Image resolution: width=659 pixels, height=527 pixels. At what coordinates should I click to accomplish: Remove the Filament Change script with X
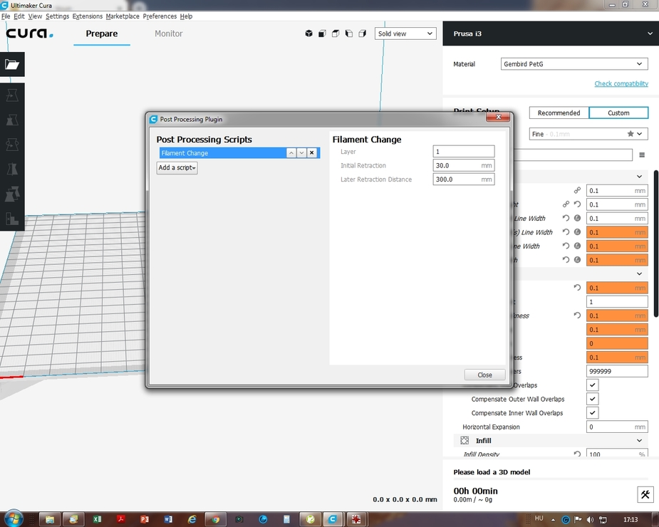pos(311,153)
